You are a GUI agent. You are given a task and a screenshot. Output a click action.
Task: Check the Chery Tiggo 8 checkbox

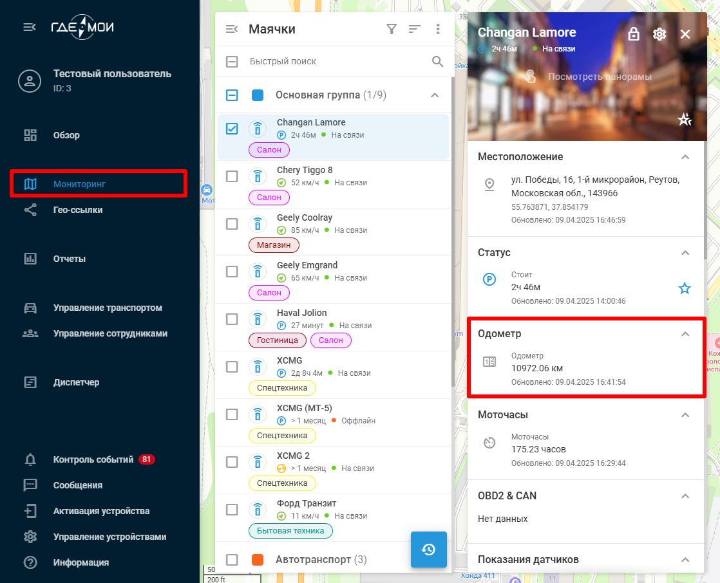click(232, 176)
